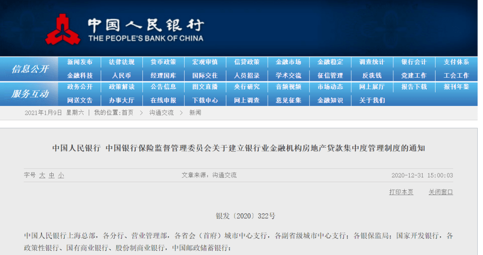
Task: Open 信贷政策 page
Action: click(x=247, y=62)
